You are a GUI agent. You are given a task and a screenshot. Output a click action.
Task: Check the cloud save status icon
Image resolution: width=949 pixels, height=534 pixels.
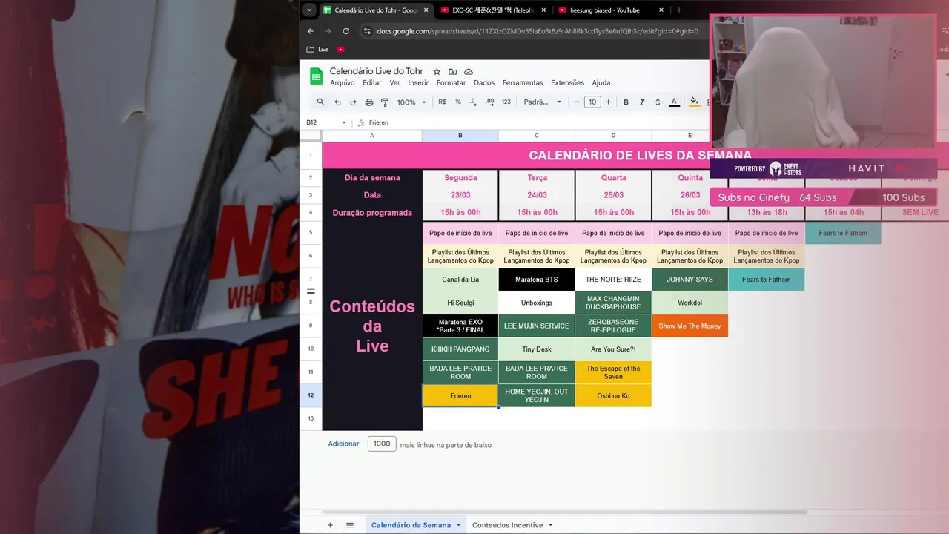[469, 72]
